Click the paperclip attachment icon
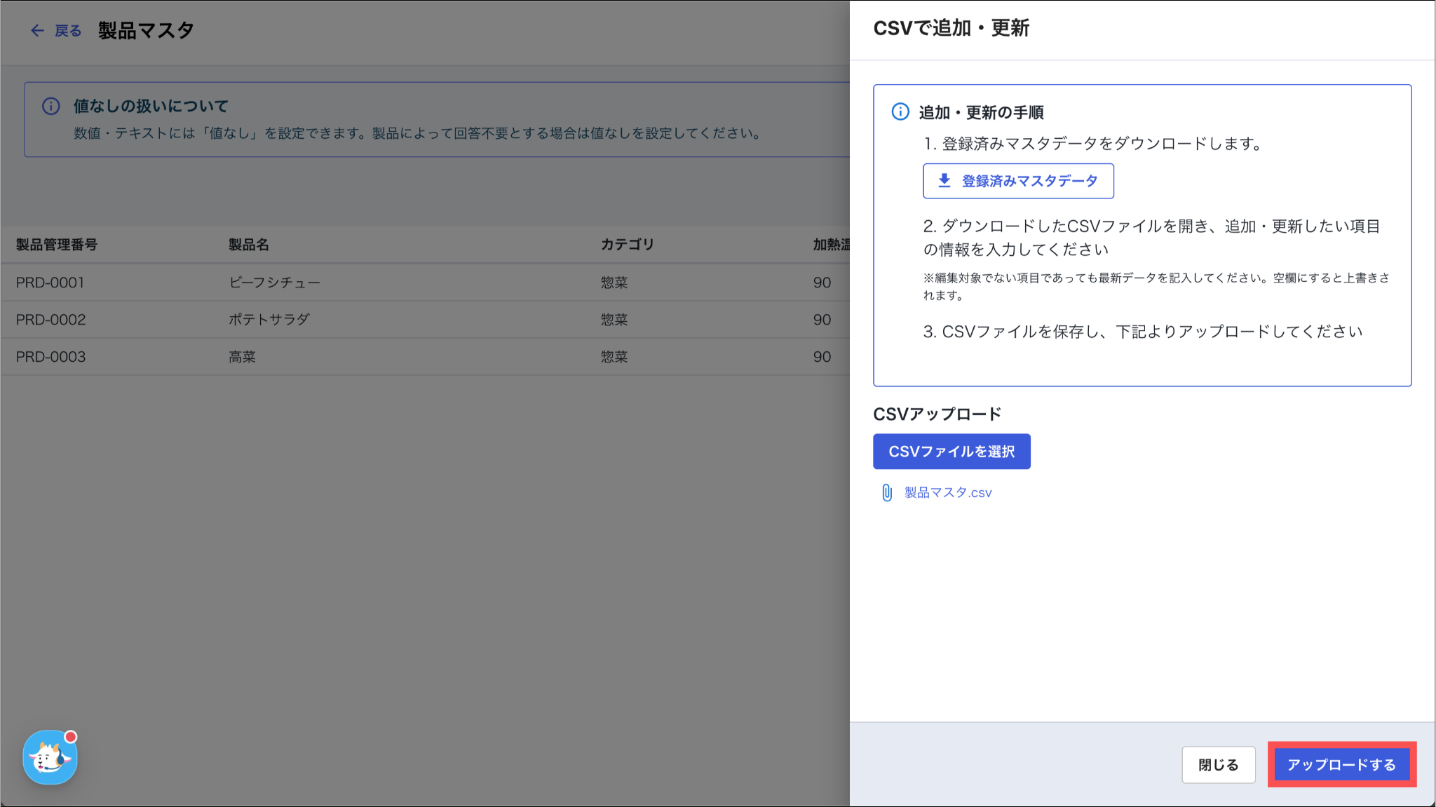 [886, 492]
